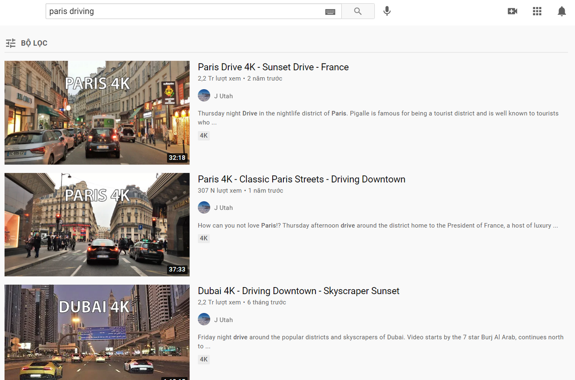This screenshot has height=380, width=575.
Task: Play the Paris 4K 37:33 thumbnail
Action: (x=97, y=224)
